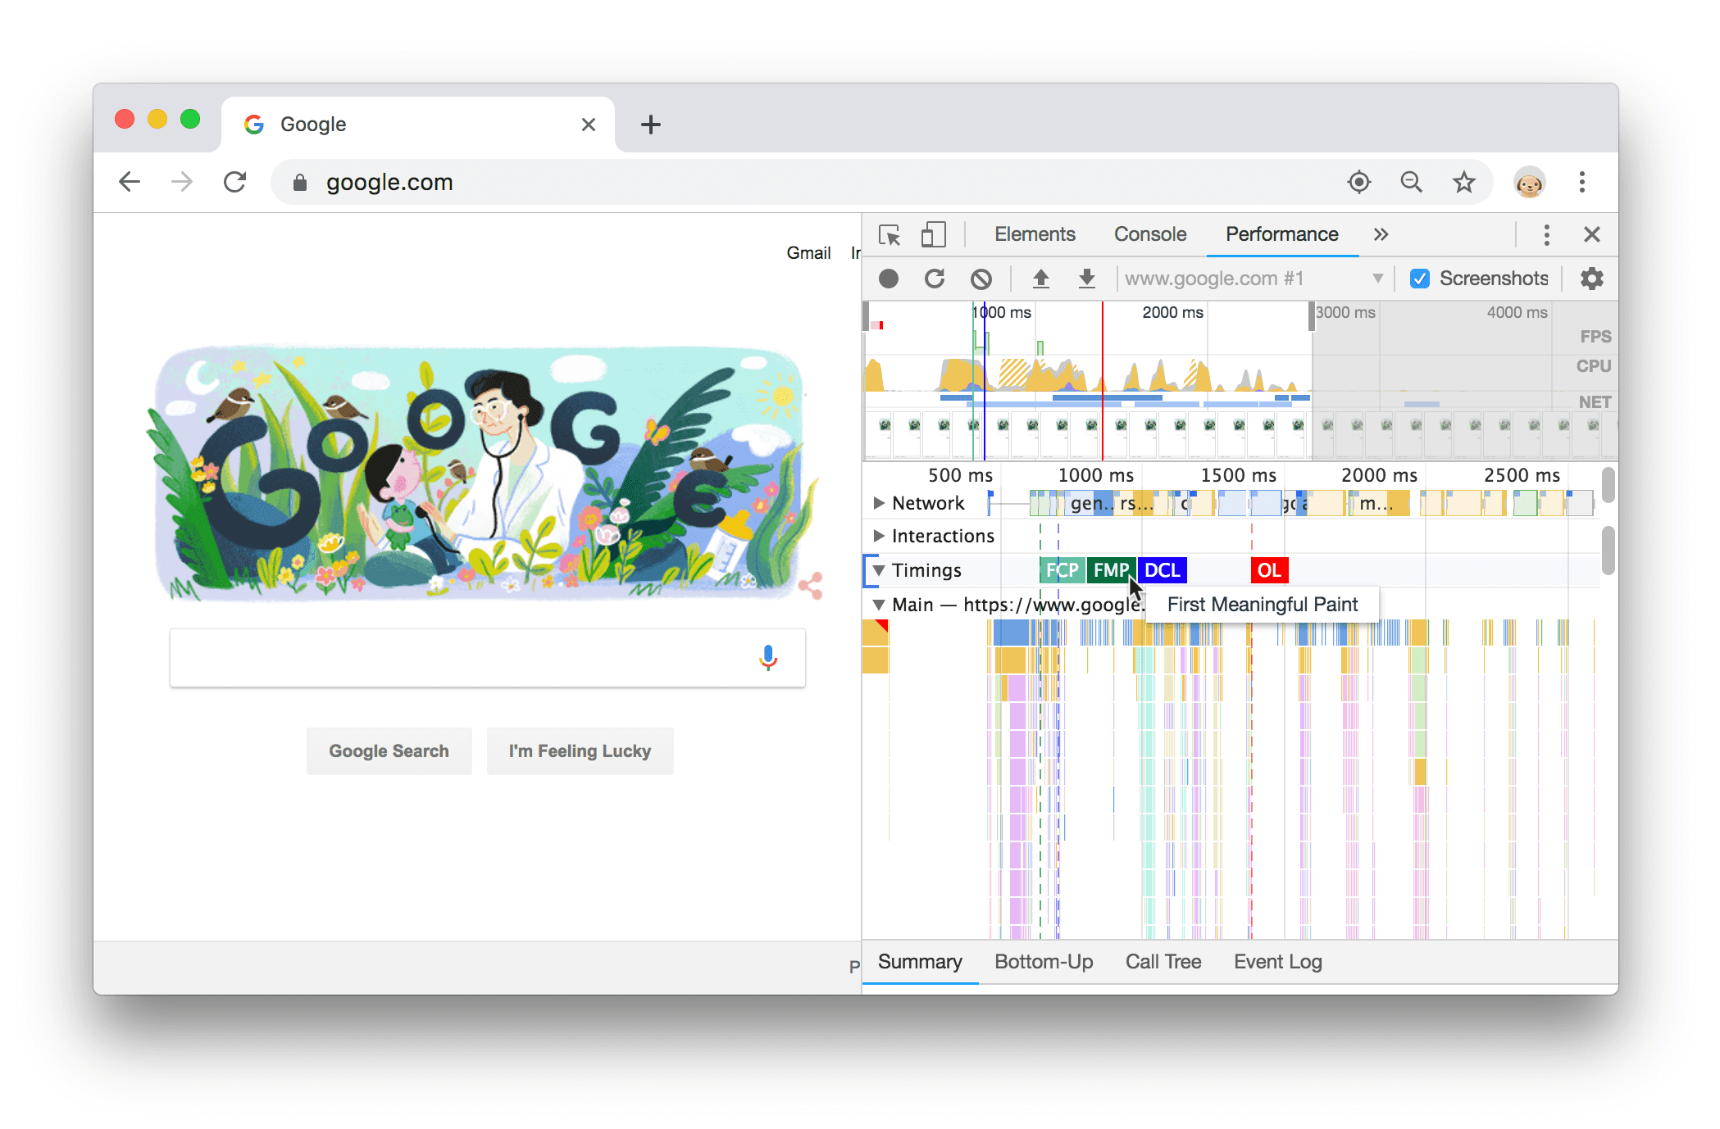Click the Google Search button
Image resolution: width=1720 pixels, height=1129 pixels.
(x=387, y=752)
